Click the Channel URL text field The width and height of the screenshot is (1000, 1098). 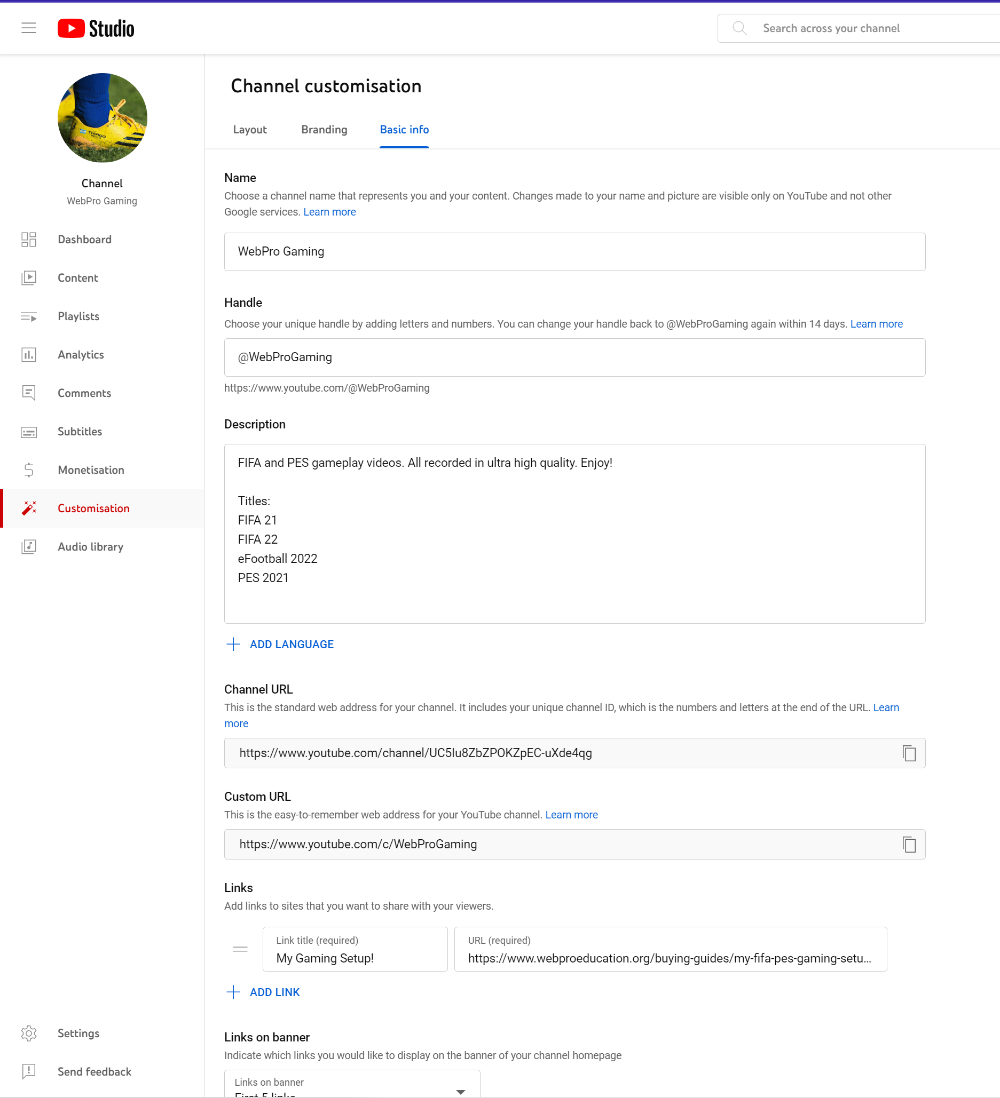[574, 753]
